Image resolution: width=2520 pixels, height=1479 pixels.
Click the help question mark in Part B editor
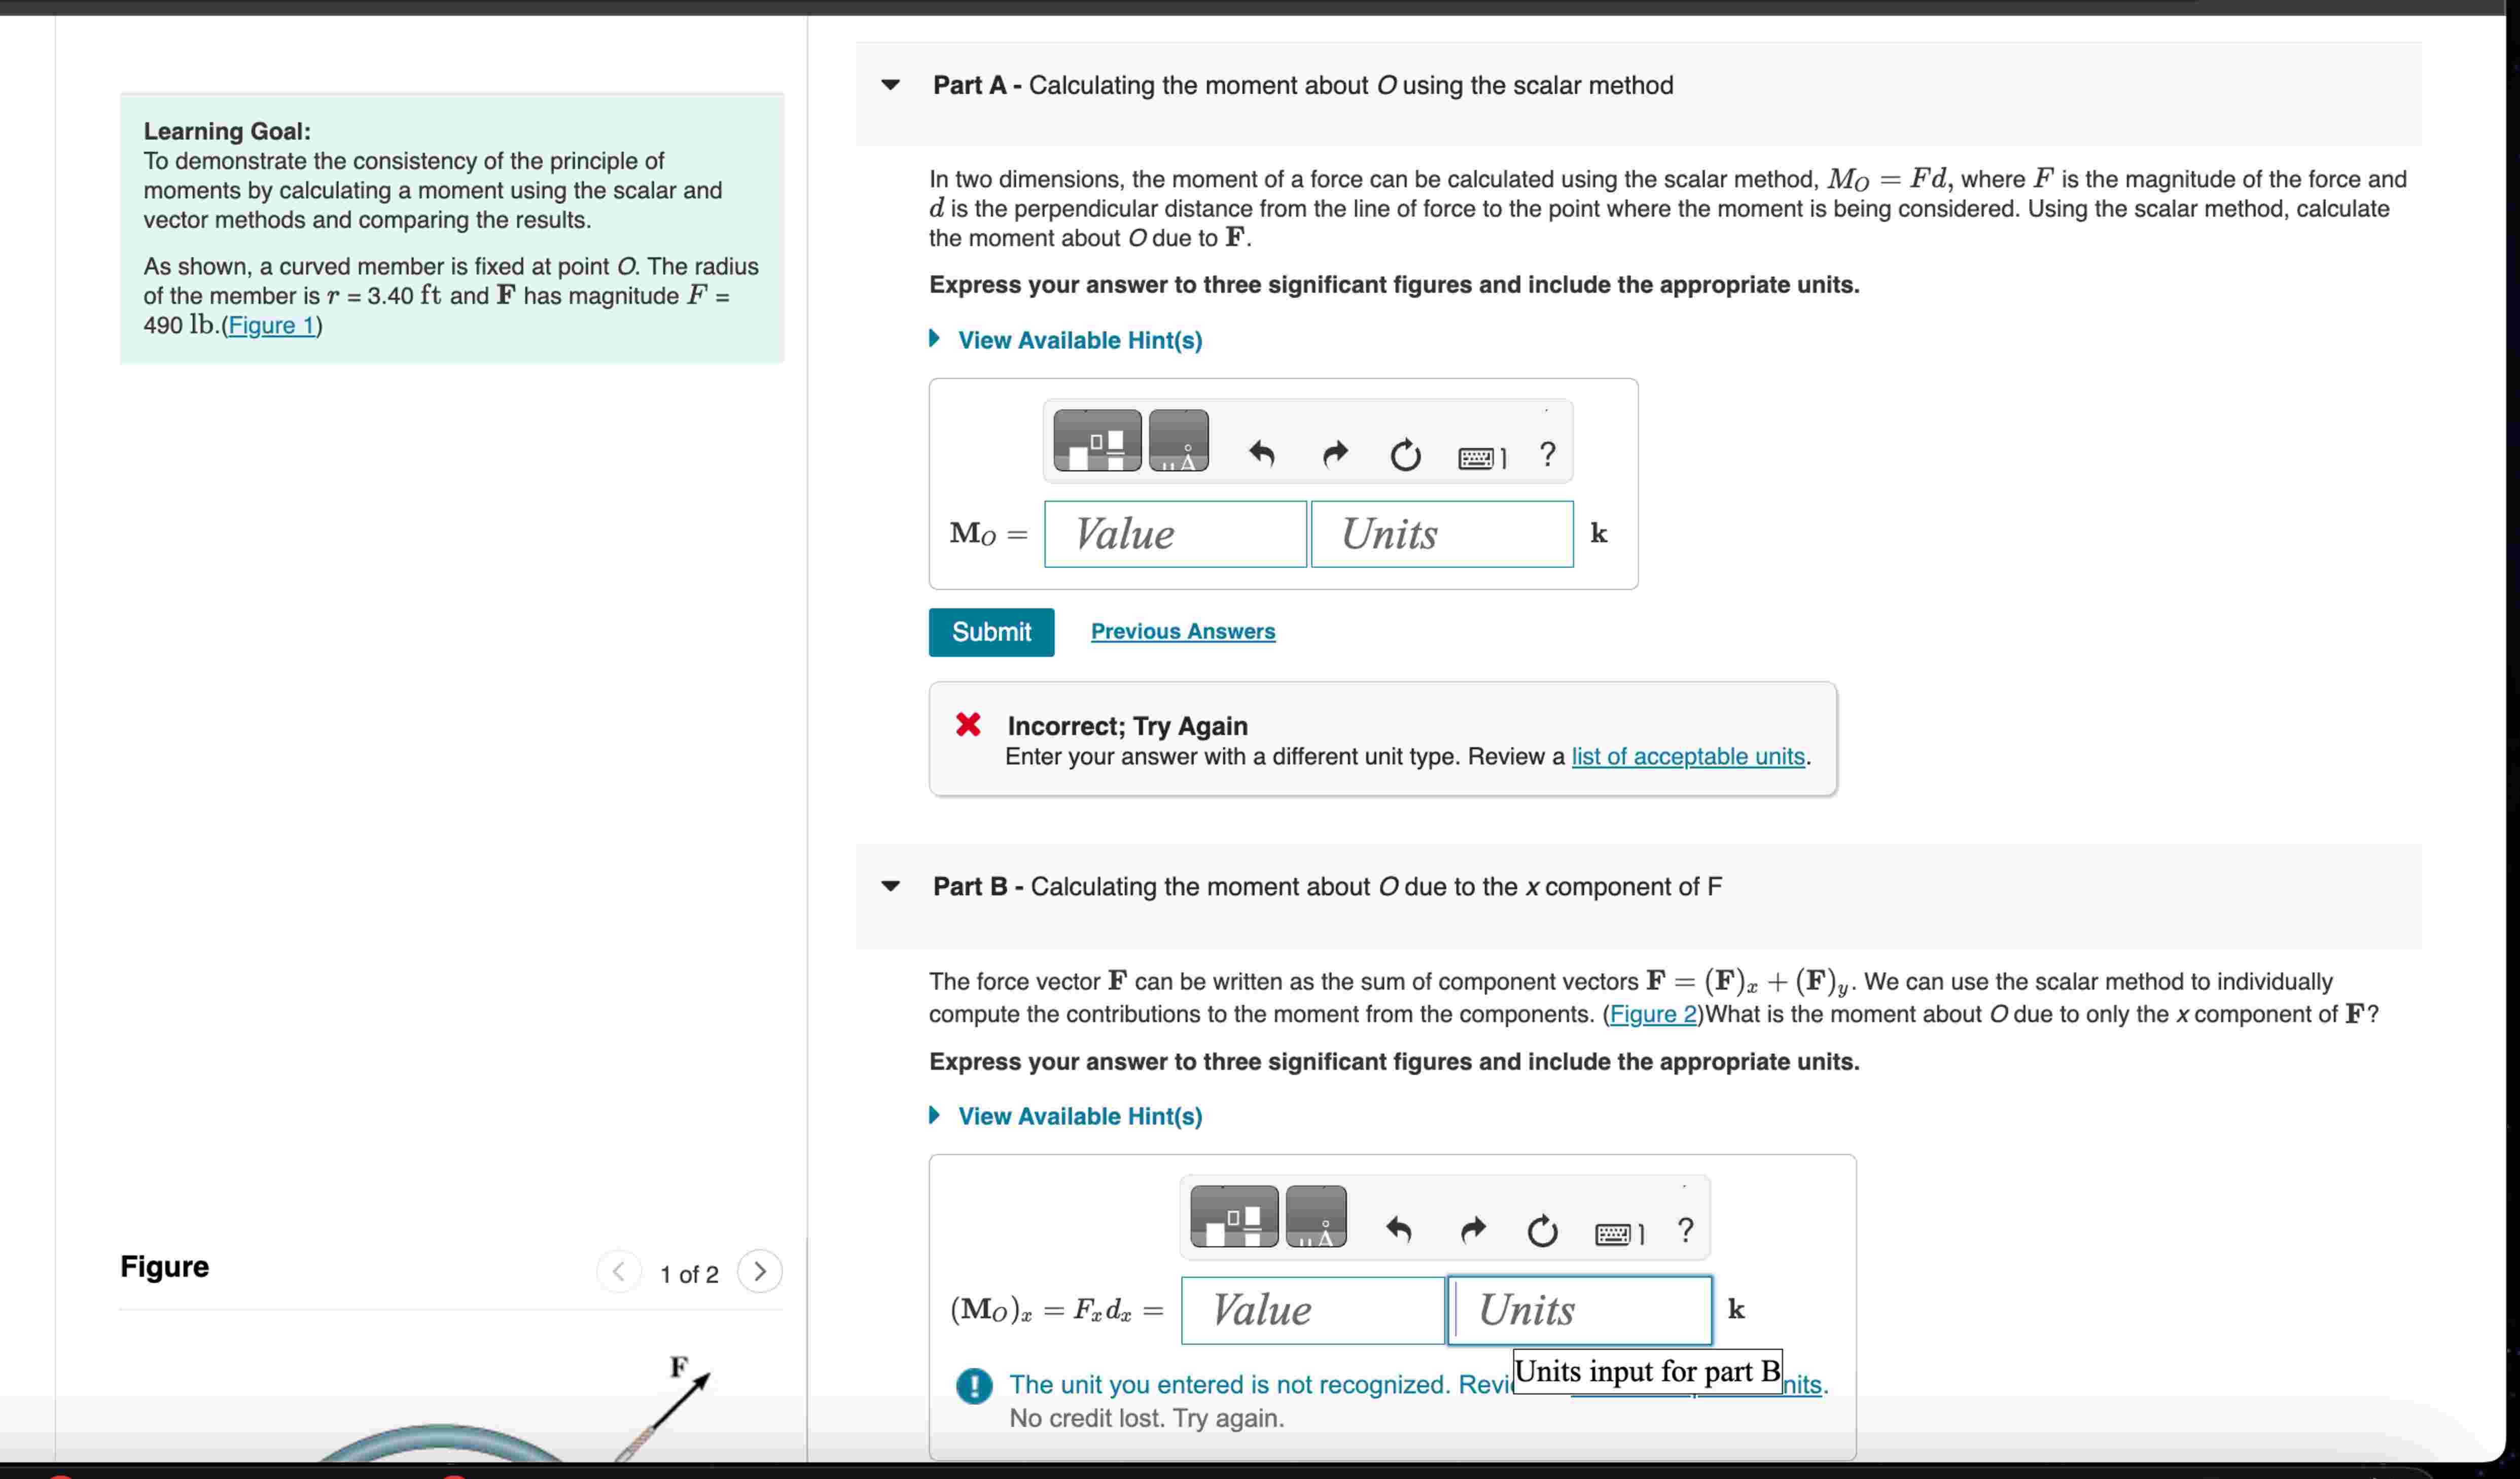[x=1686, y=1230]
